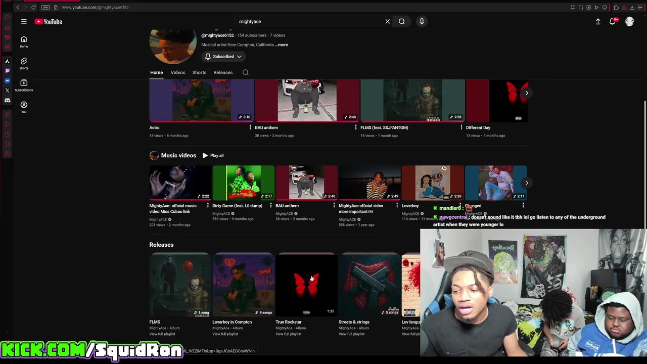Open Subscriptions from the left sidebar
The height and width of the screenshot is (364, 647).
[24, 85]
